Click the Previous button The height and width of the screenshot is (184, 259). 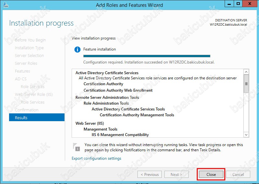[149, 174]
